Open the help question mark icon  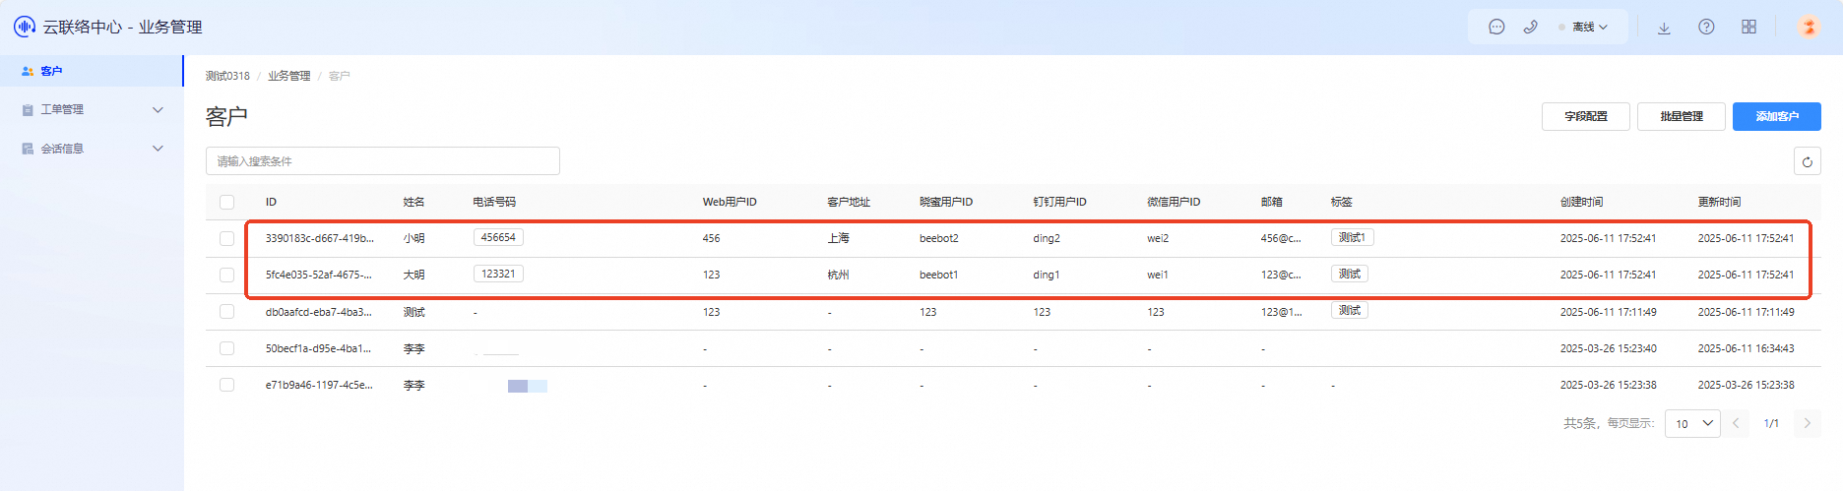(x=1706, y=27)
